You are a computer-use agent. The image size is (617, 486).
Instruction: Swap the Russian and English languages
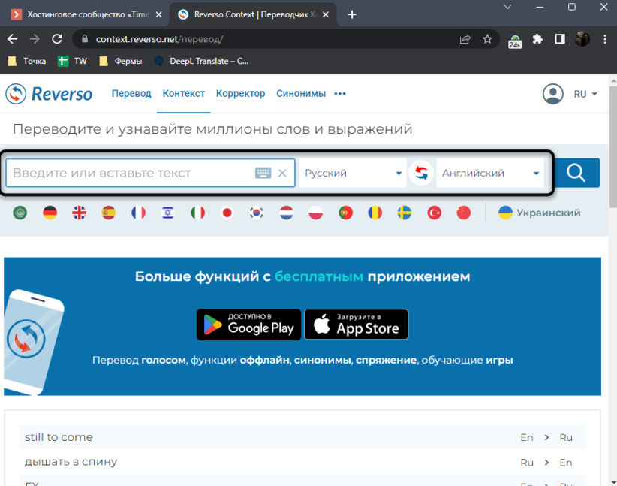point(421,173)
